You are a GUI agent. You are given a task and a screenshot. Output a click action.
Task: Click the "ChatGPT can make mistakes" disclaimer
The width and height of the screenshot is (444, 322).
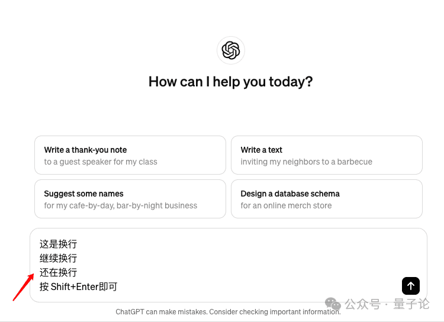(229, 312)
